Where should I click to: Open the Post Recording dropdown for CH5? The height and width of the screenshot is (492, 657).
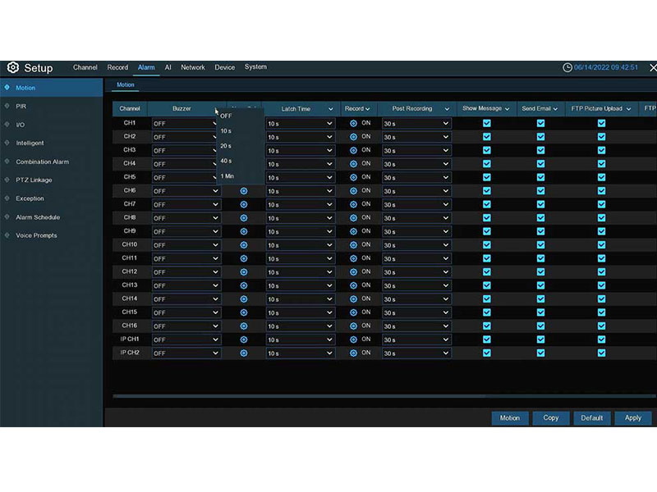pos(416,177)
